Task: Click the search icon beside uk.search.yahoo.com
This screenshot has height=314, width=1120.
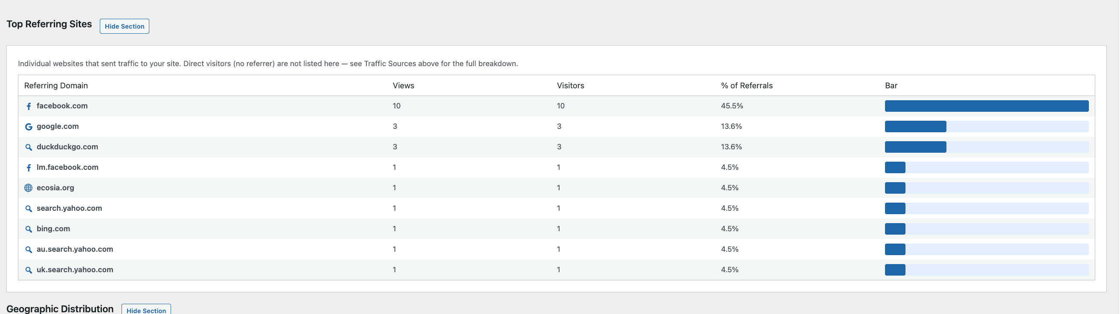Action: click(29, 270)
